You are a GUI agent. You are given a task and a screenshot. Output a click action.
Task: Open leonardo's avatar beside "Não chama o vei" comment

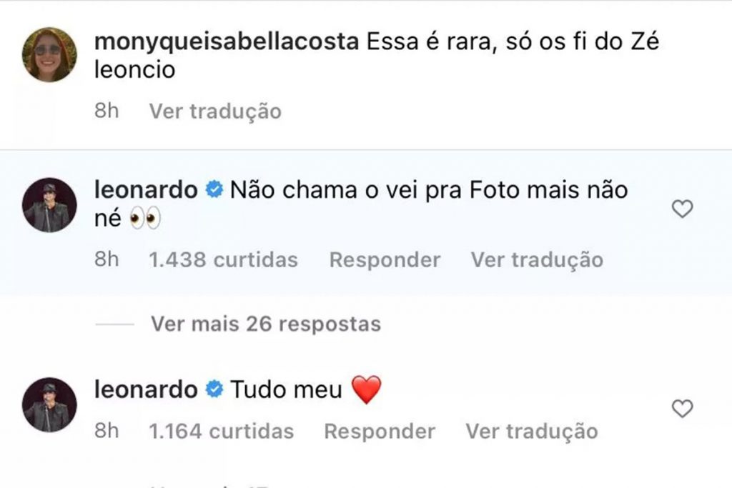click(x=49, y=205)
